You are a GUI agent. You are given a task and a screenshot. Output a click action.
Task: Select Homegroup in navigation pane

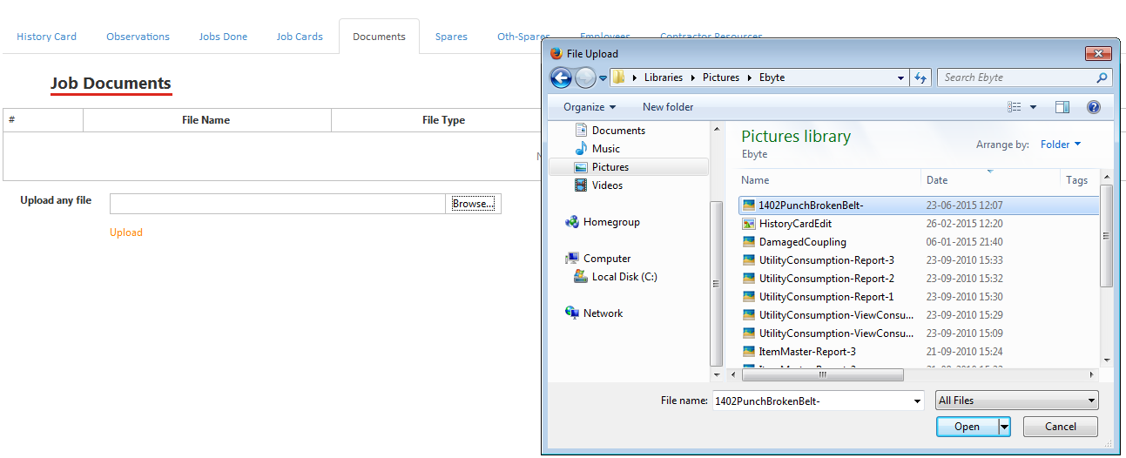610,222
